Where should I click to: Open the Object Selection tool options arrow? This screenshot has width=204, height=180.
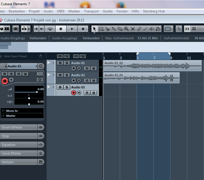(94, 33)
